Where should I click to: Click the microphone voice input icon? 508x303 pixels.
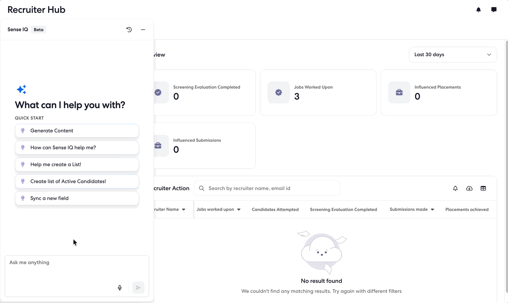pos(120,288)
